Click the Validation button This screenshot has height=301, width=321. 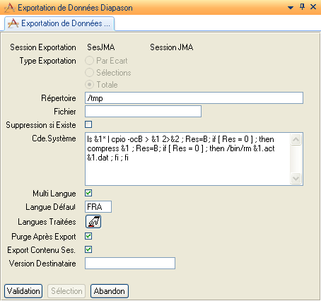point(23,291)
